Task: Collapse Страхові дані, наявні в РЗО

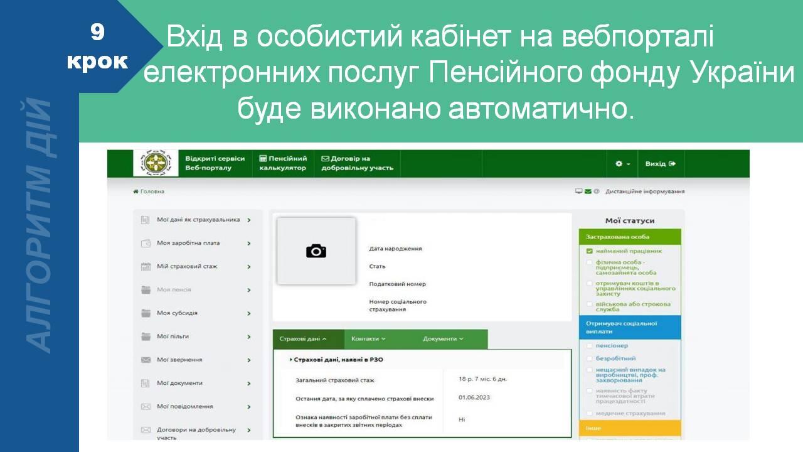Action: (x=338, y=360)
